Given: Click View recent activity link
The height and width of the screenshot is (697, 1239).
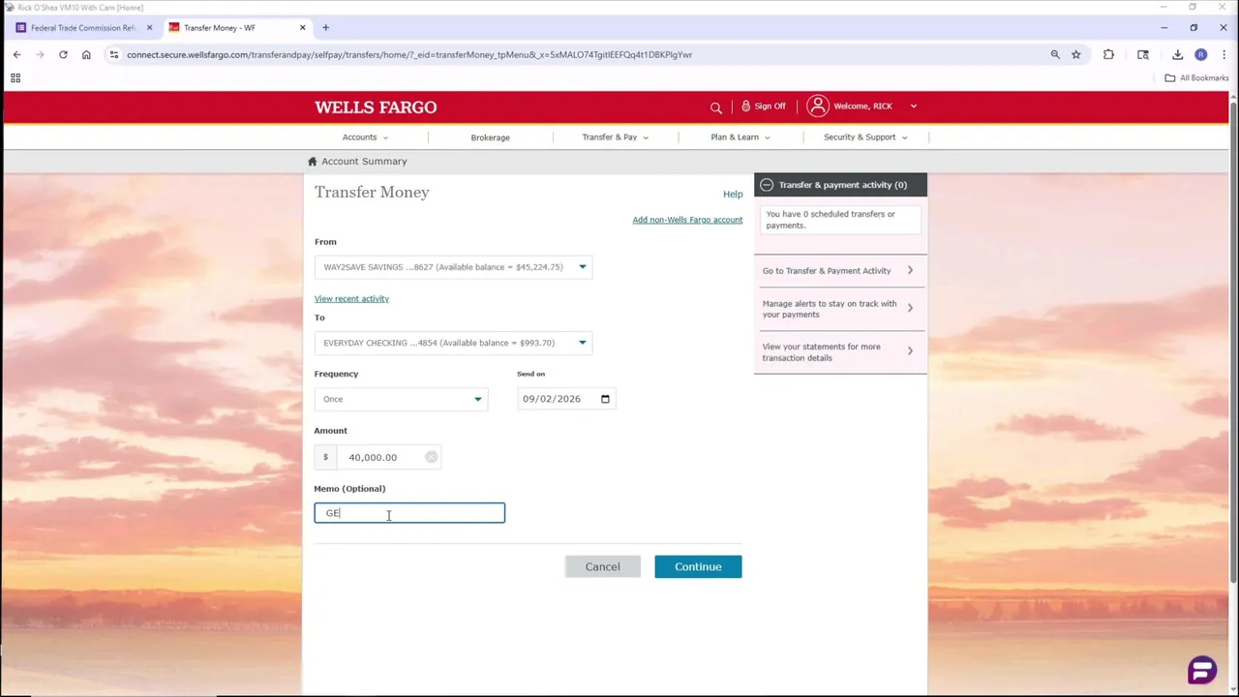Looking at the screenshot, I should click(x=351, y=298).
